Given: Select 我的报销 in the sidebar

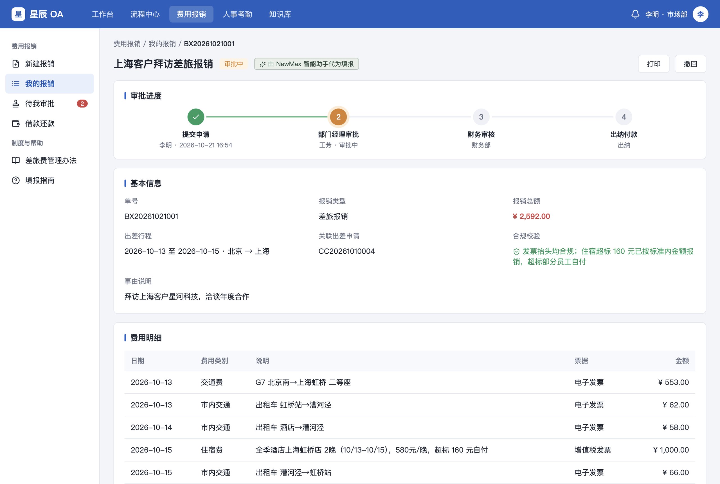Looking at the screenshot, I should pos(50,84).
